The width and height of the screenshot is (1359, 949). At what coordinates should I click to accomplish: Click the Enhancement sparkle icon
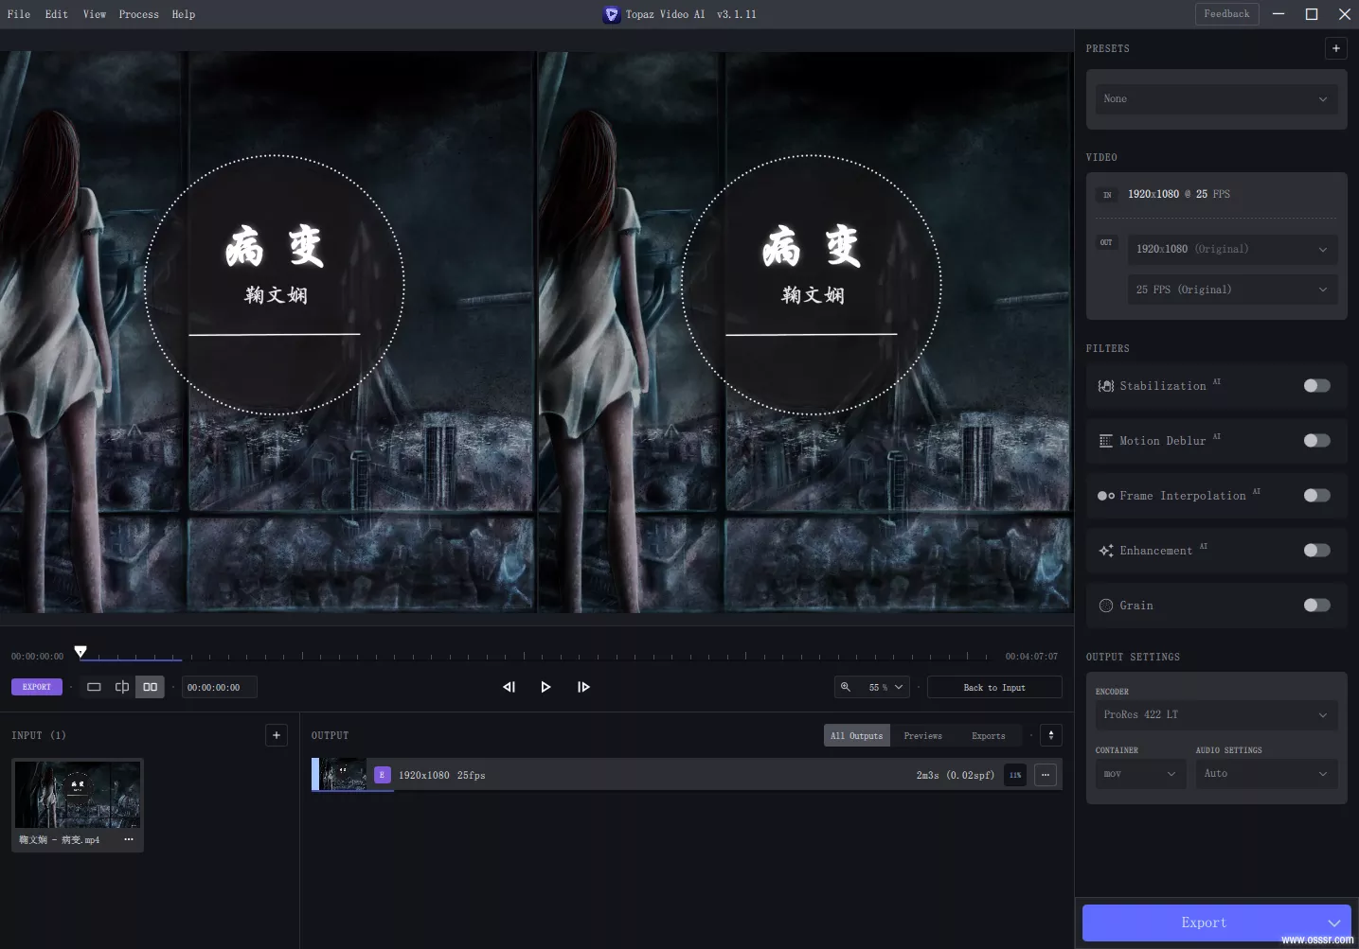click(x=1105, y=551)
